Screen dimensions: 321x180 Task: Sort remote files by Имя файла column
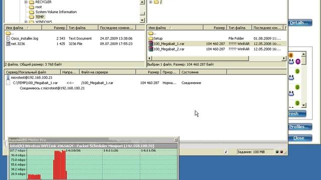click(x=175, y=28)
